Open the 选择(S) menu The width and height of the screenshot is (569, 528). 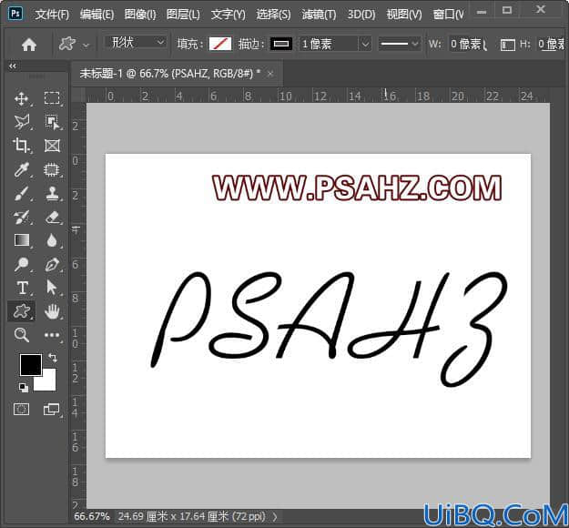coord(273,15)
